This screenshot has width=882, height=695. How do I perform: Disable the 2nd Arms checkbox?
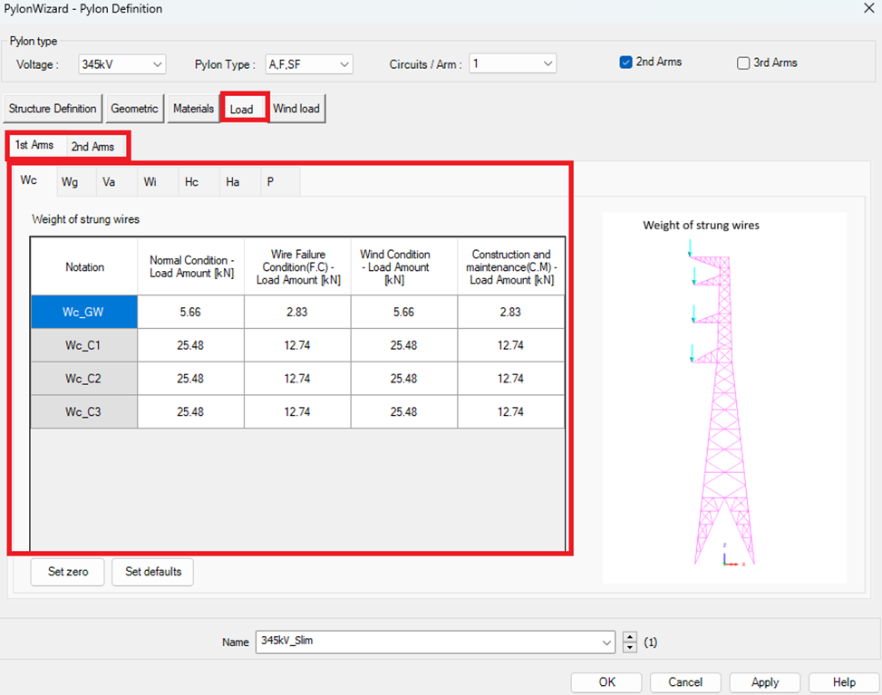pos(625,61)
